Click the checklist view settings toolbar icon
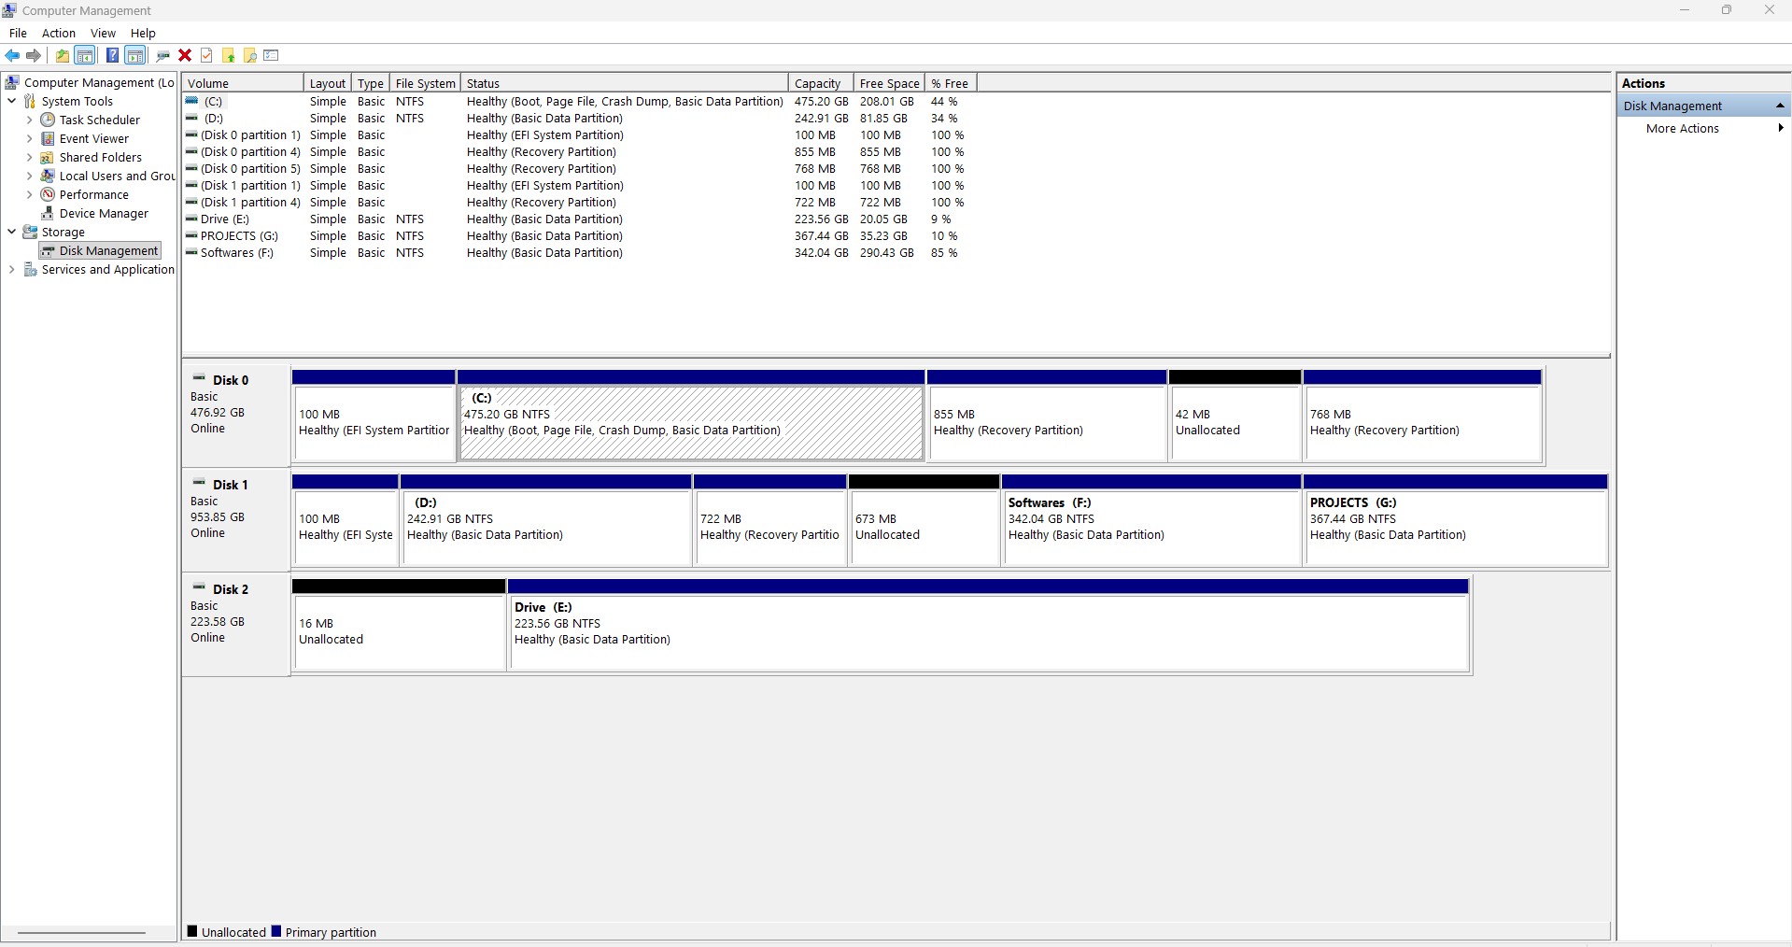1792x947 pixels. point(272,56)
